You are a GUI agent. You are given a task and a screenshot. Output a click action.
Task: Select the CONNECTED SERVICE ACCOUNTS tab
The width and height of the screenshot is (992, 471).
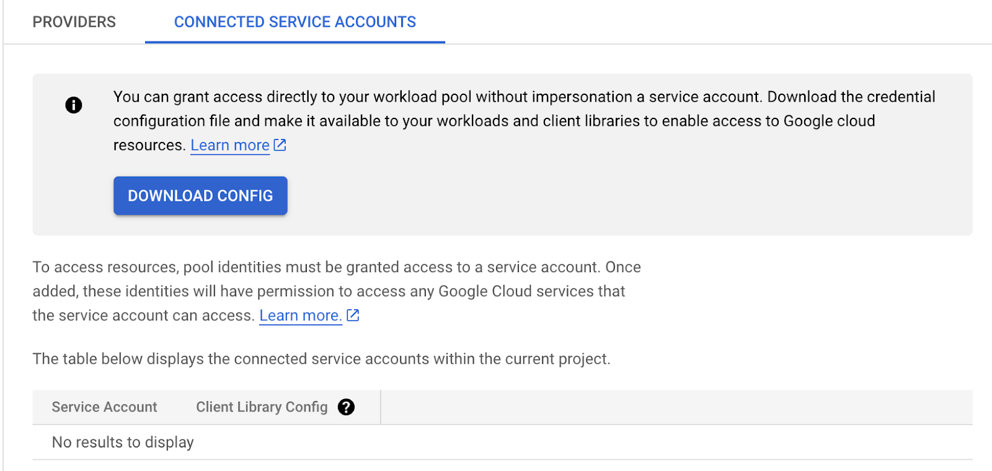coord(295,22)
